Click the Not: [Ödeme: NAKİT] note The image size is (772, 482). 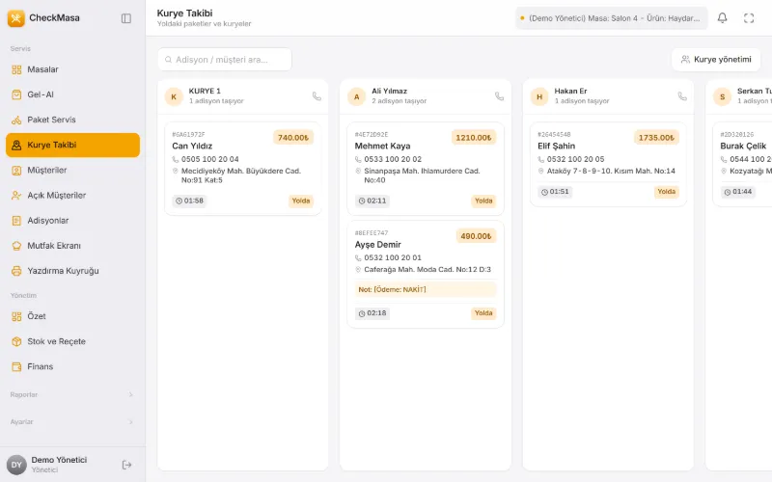pyautogui.click(x=426, y=290)
